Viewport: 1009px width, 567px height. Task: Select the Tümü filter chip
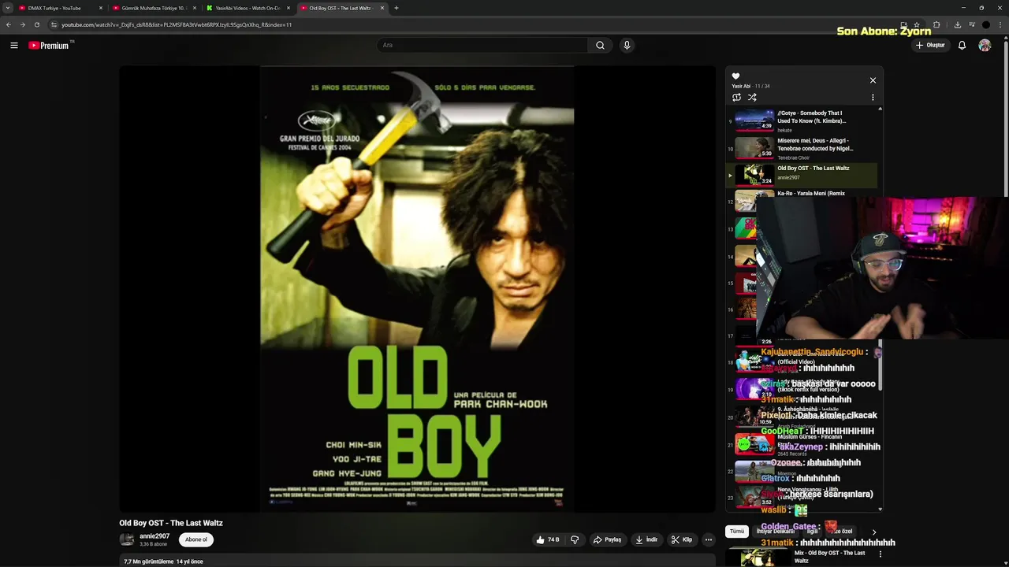point(736,532)
